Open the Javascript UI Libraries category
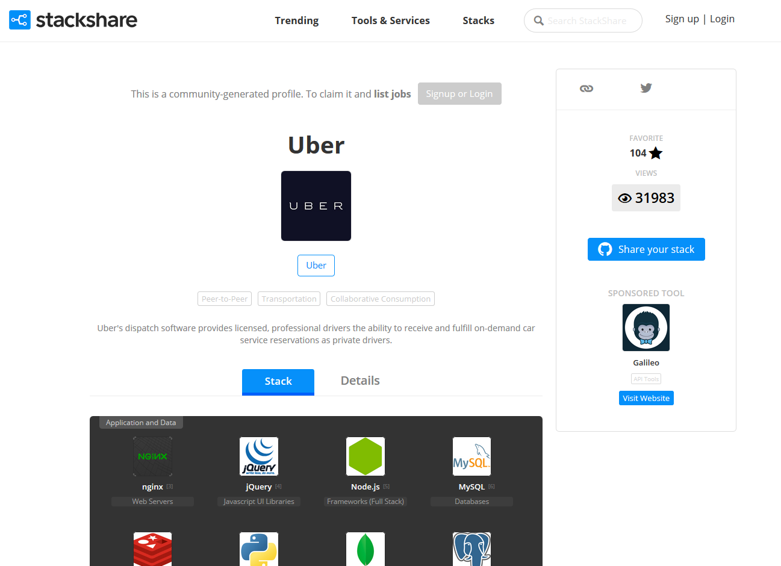Image resolution: width=781 pixels, height=566 pixels. pyautogui.click(x=259, y=502)
